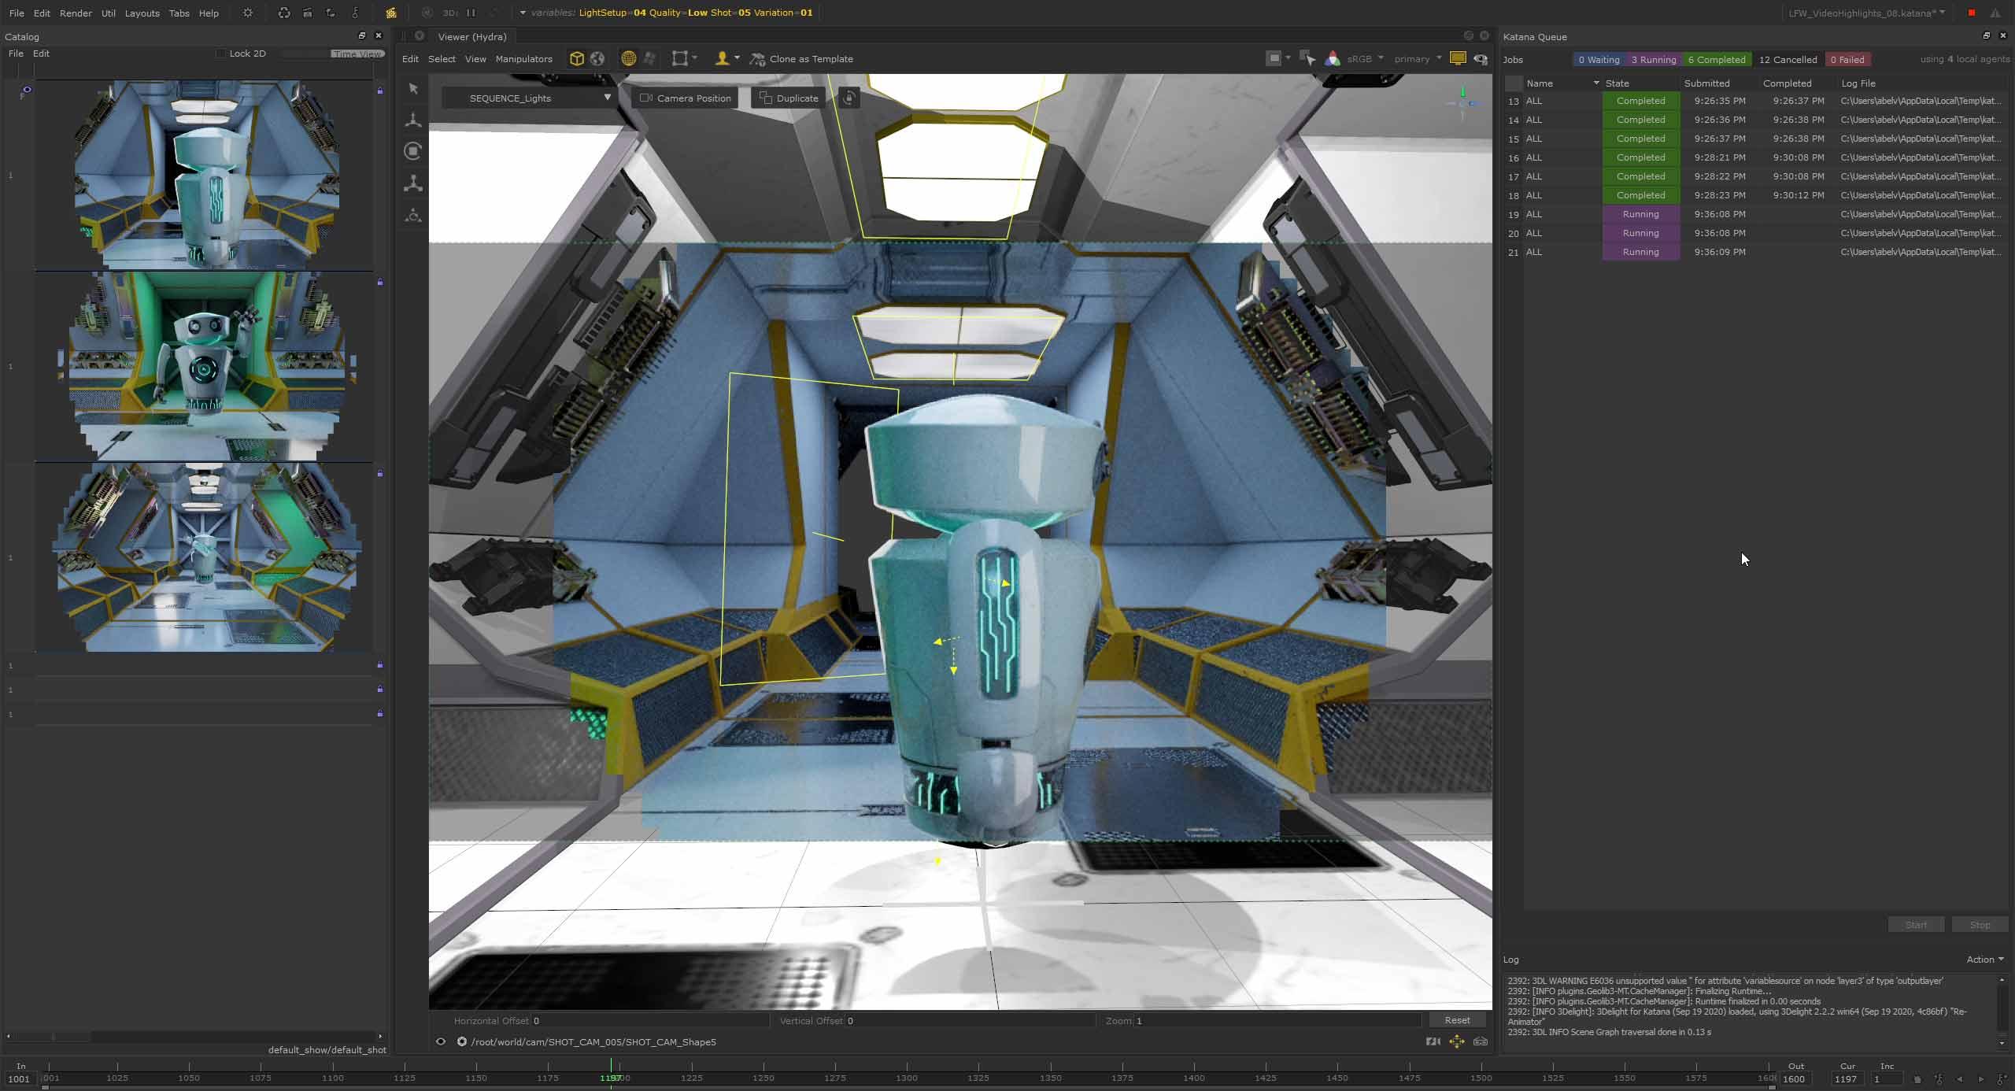
Task: Select the green robot catalog thumbnail
Action: [x=206, y=367]
